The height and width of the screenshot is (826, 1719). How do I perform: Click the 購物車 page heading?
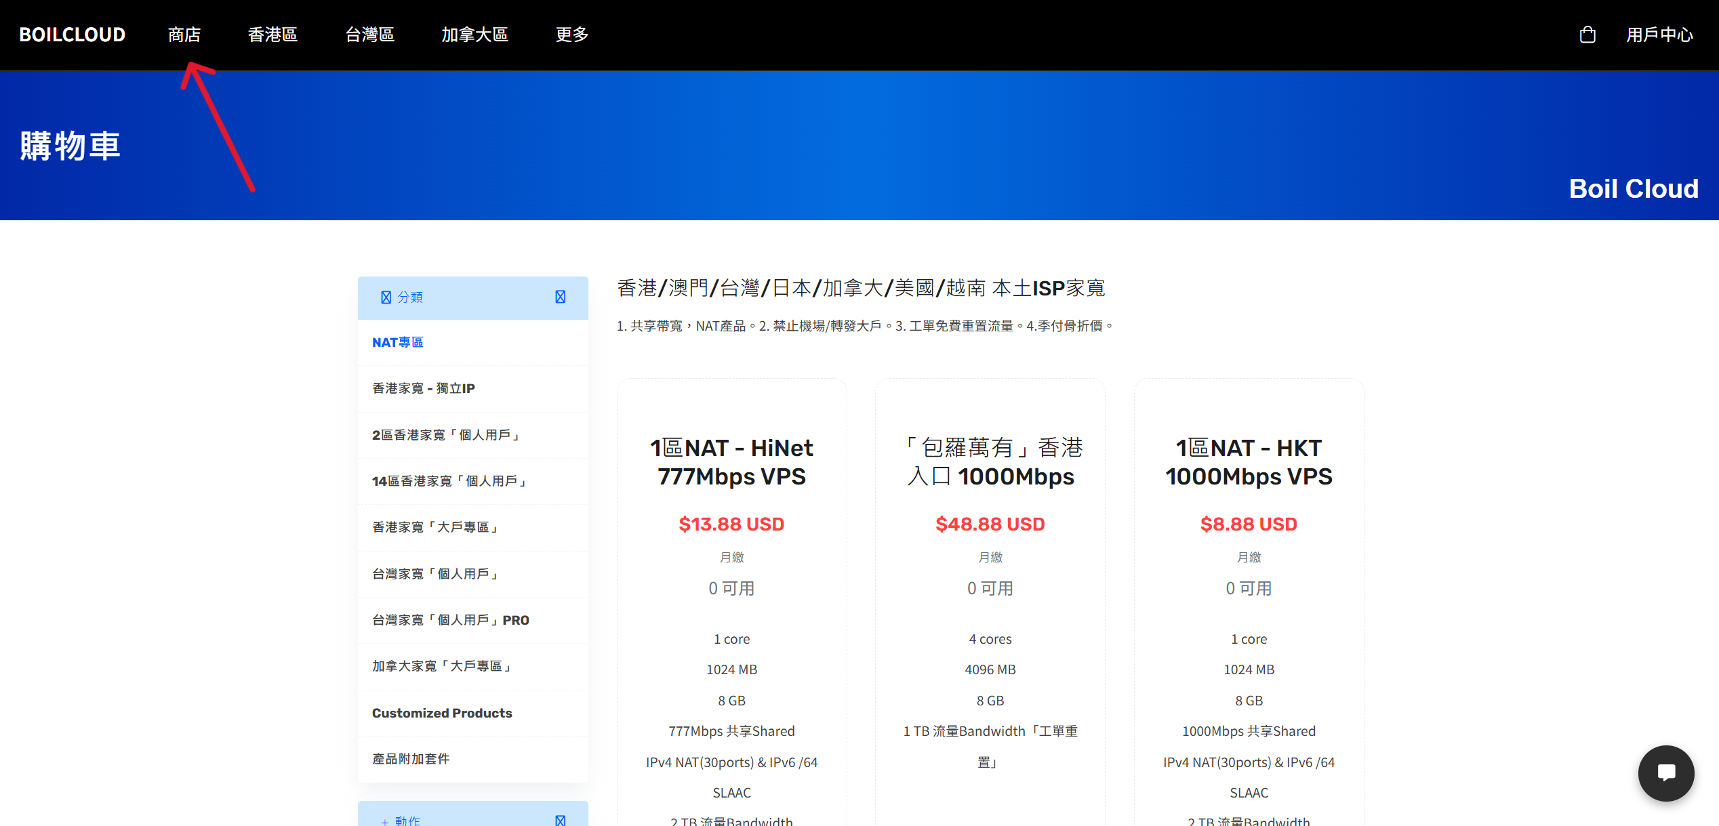(x=70, y=146)
